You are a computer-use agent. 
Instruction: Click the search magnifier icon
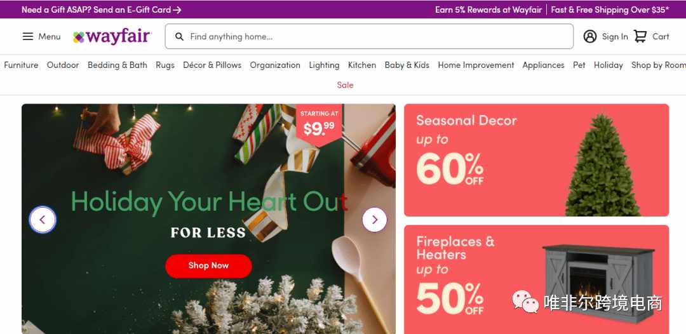pos(179,37)
